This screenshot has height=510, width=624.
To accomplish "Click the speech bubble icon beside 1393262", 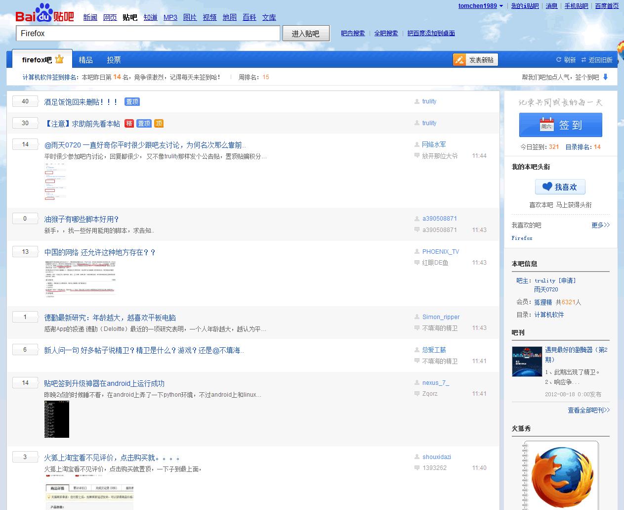I will pyautogui.click(x=417, y=467).
